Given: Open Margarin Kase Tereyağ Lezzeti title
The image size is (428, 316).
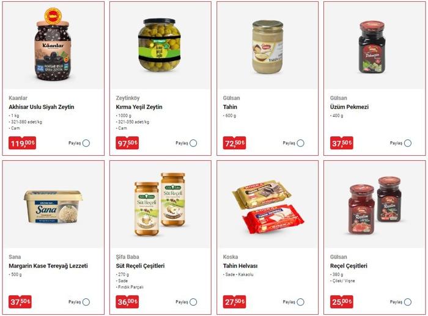Looking at the screenshot, I should pyautogui.click(x=48, y=266).
